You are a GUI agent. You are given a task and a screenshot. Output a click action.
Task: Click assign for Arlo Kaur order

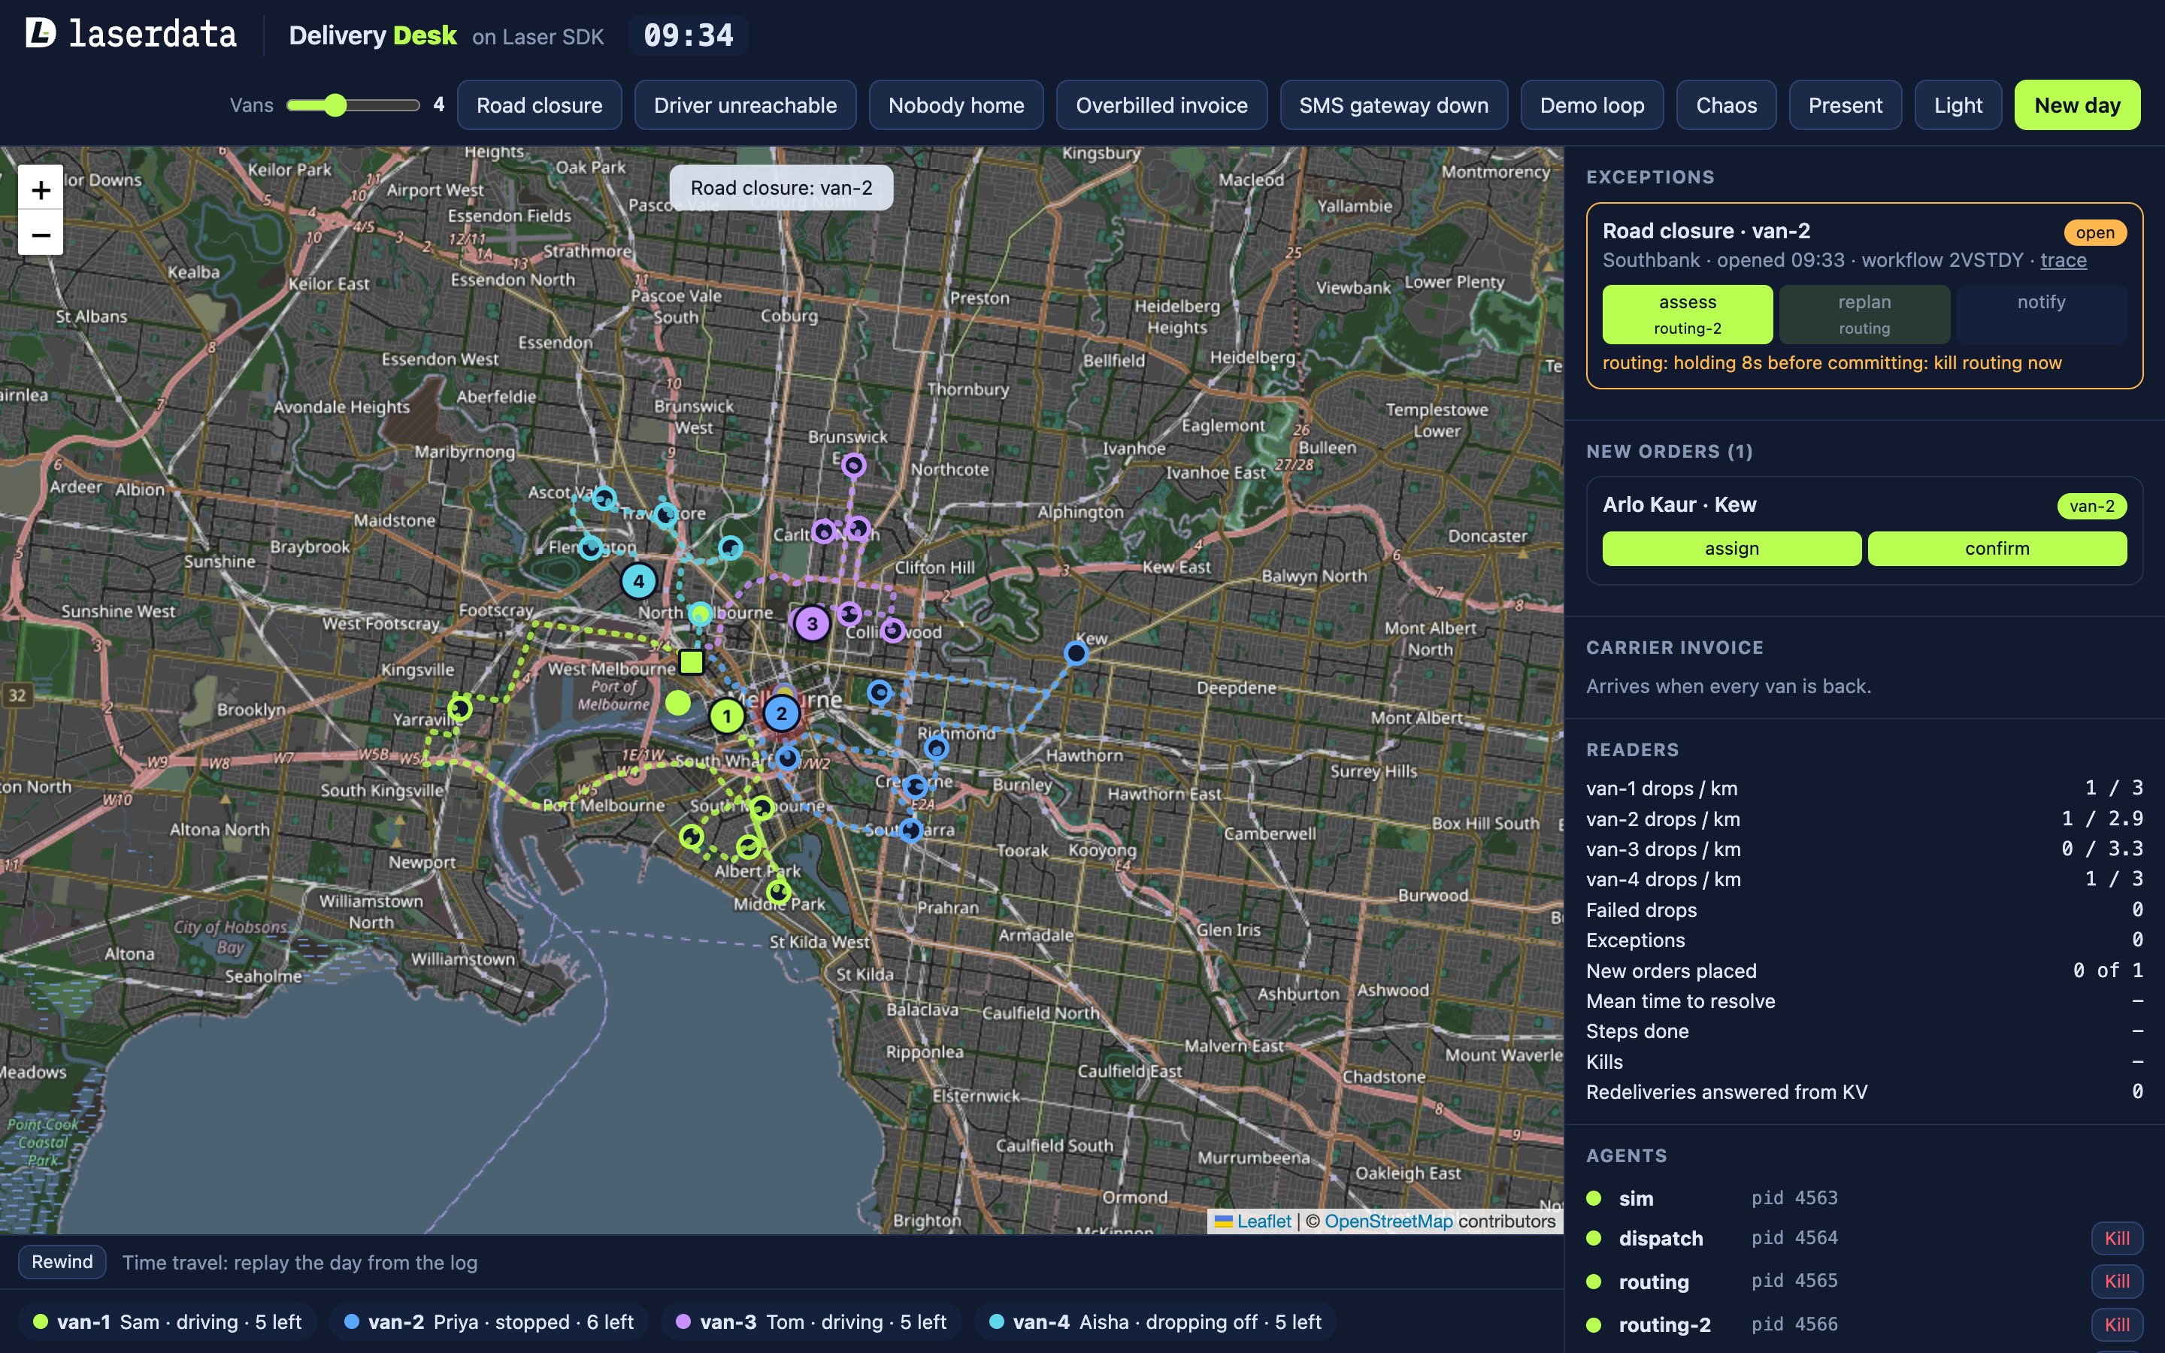pos(1731,549)
